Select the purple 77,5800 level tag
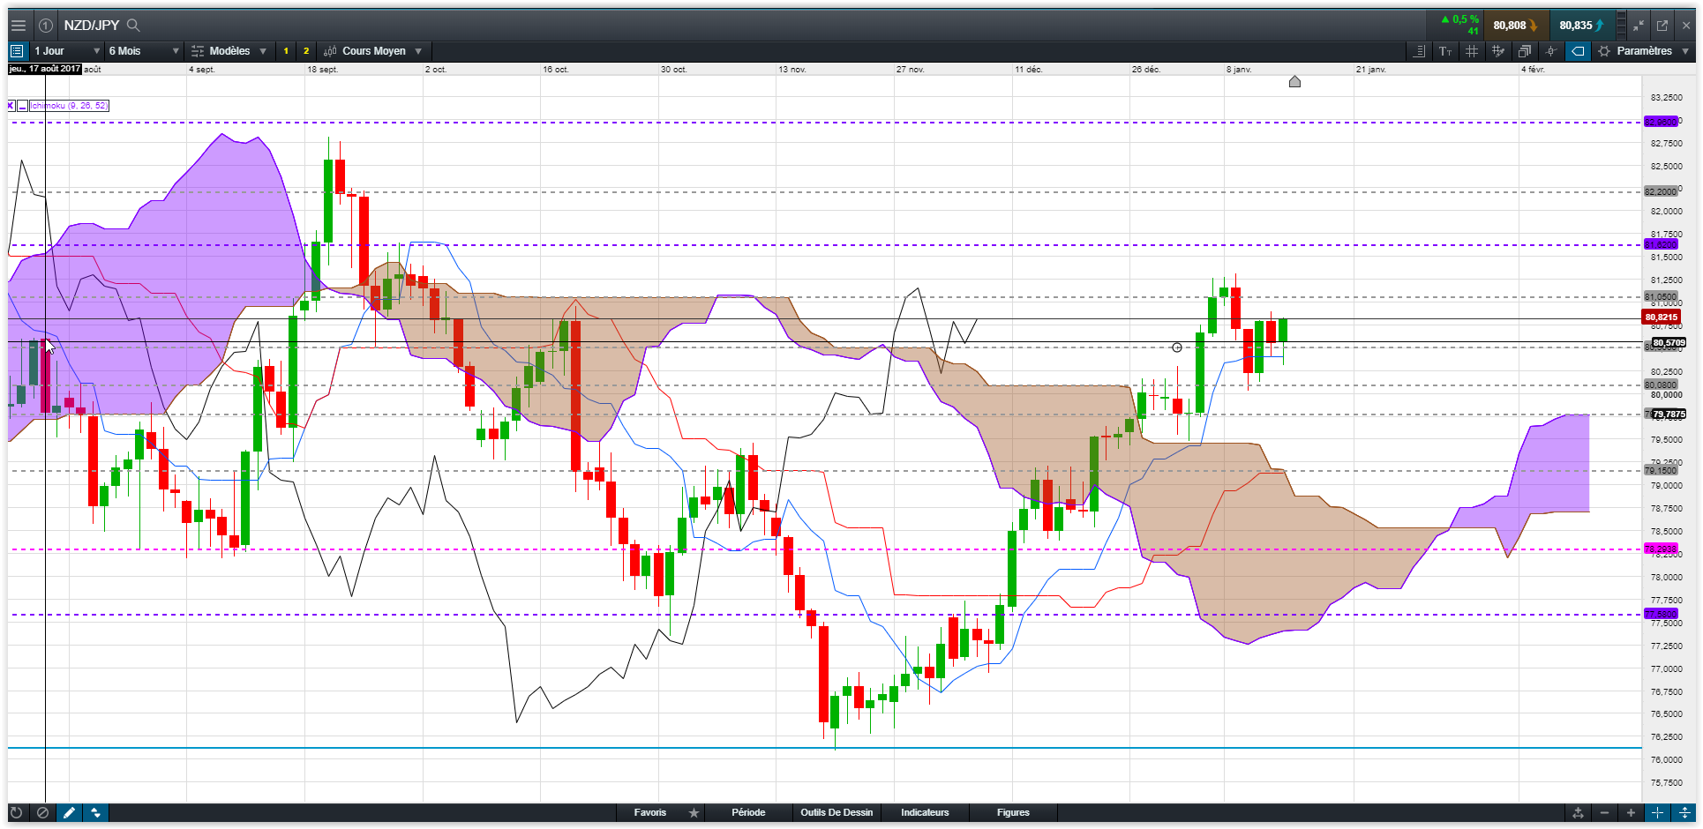Screen dimensions: 1703x829 pos(1661,614)
